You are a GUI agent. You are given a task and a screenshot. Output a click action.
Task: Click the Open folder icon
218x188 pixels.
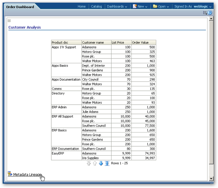click(155, 6)
